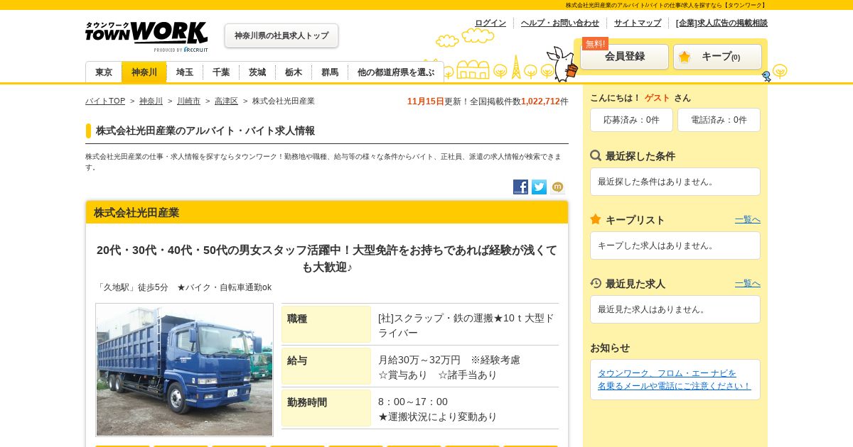Open お知らせ notice about タウンワーク、フロム・エー ナビ
The image size is (853, 447).
(674, 380)
